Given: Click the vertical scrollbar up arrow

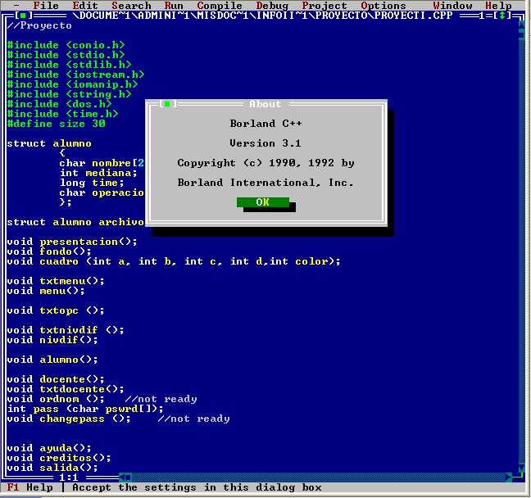Looking at the screenshot, I should (x=522, y=25).
